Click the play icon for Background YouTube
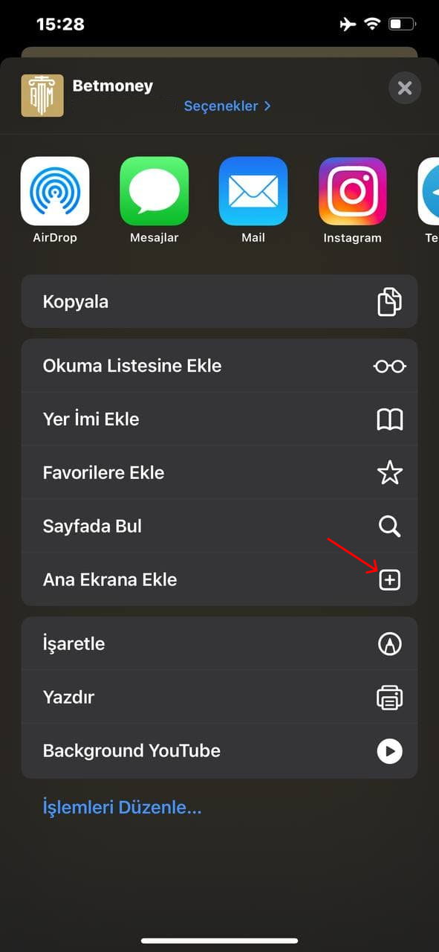The width and height of the screenshot is (439, 952). click(x=390, y=751)
